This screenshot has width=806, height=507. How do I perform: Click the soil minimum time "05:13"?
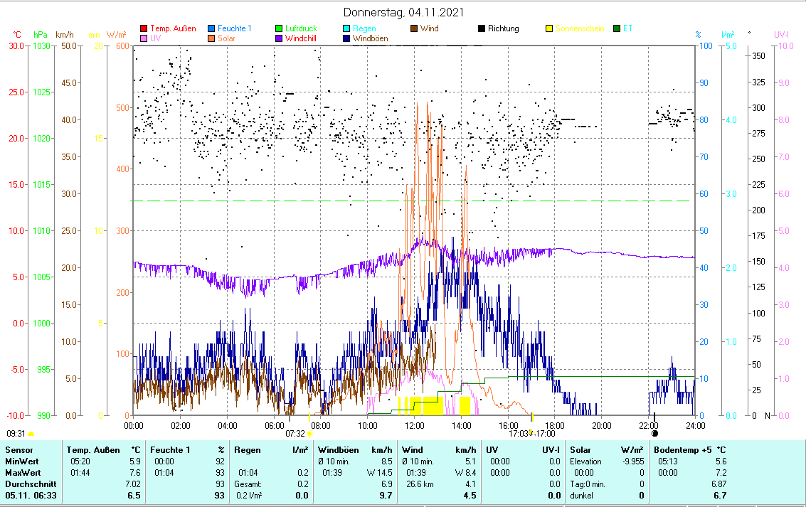(x=668, y=461)
